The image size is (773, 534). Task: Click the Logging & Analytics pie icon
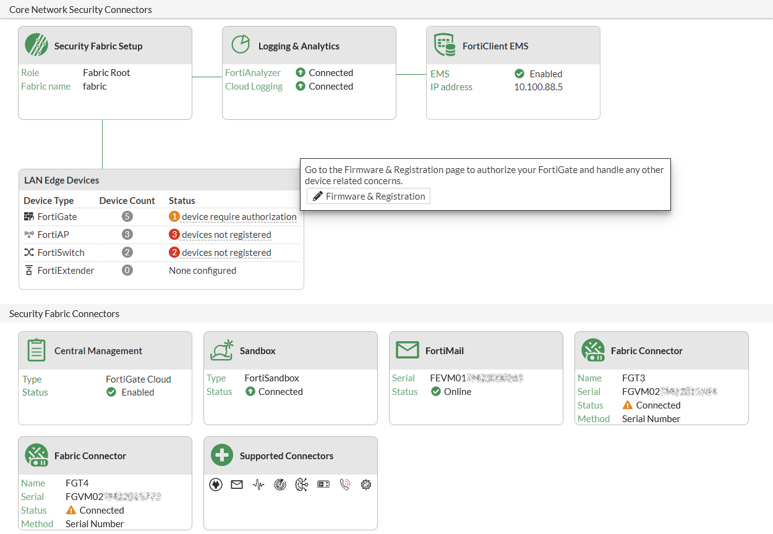[240, 45]
